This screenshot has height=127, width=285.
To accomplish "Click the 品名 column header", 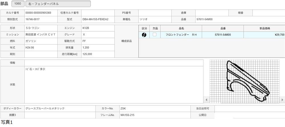I will point(181,28).
